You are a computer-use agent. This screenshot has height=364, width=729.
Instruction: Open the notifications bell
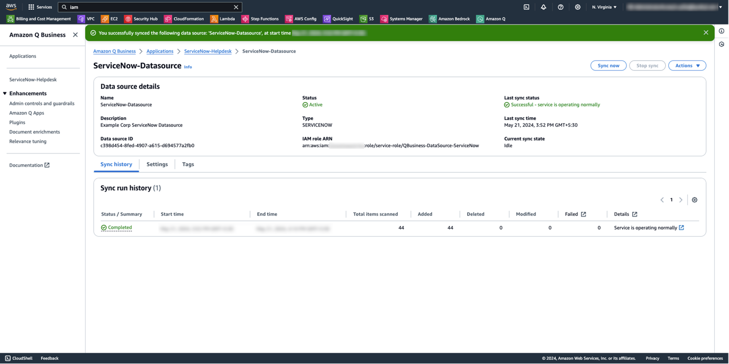click(543, 7)
